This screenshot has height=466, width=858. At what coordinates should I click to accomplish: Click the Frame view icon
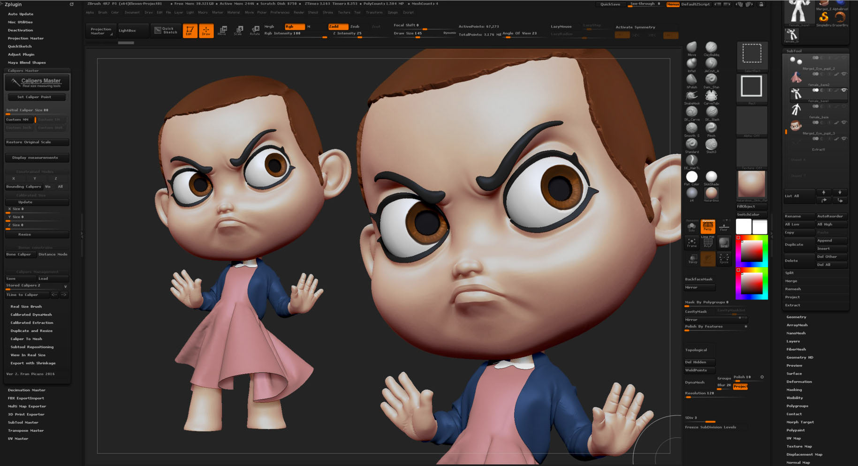pyautogui.click(x=691, y=242)
